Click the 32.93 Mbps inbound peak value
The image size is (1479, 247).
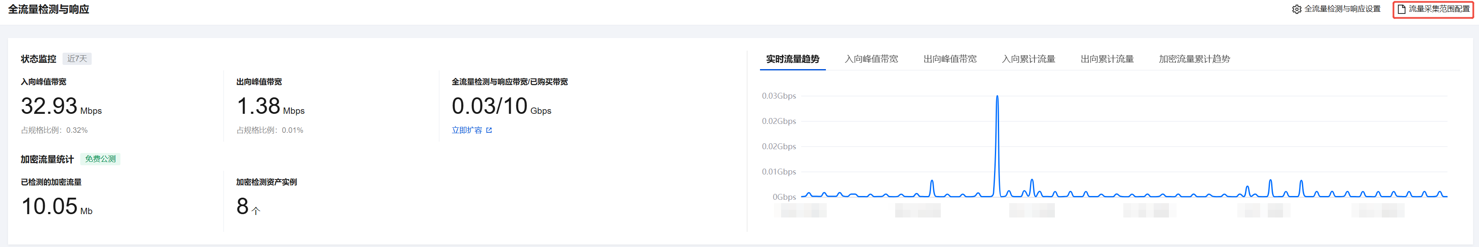pos(49,106)
